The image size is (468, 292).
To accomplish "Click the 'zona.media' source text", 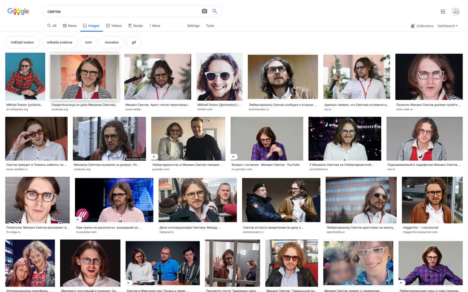I will [x=133, y=109].
